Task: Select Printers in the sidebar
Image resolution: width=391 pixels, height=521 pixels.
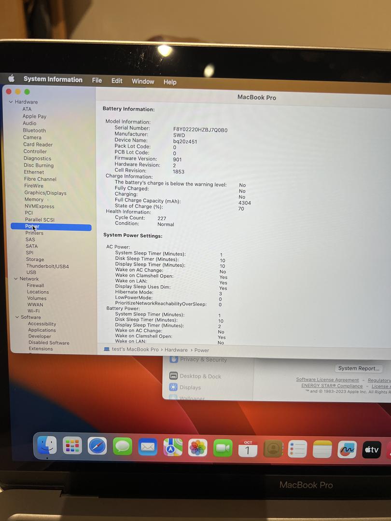Action: click(x=34, y=233)
